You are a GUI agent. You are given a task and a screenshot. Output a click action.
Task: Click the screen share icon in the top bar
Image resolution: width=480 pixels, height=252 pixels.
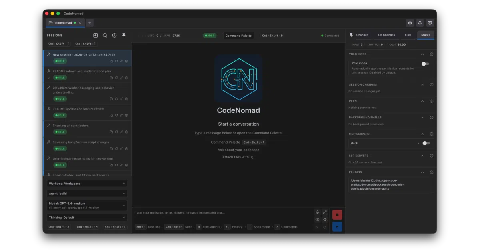click(430, 23)
